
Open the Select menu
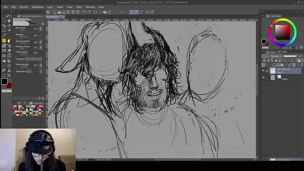(60, 7)
